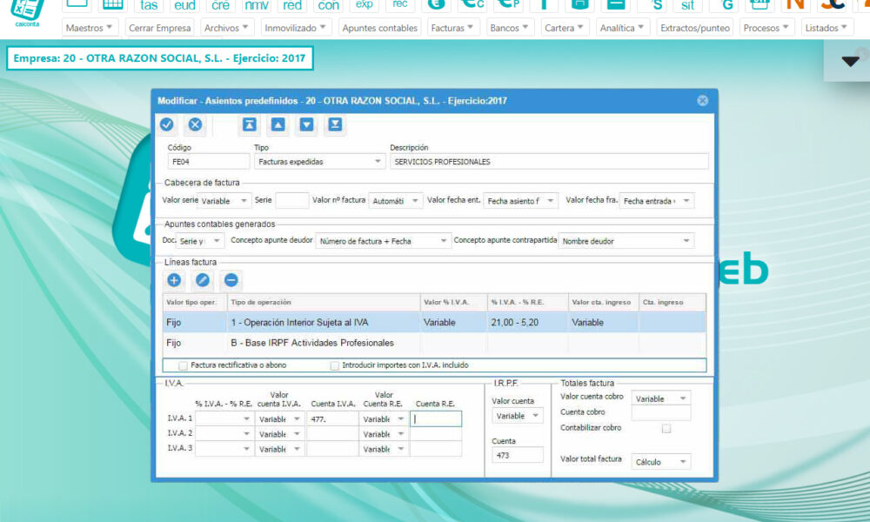The height and width of the screenshot is (522, 870).
Task: Click the 'sit' toolbar shortcut
Action: [687, 5]
